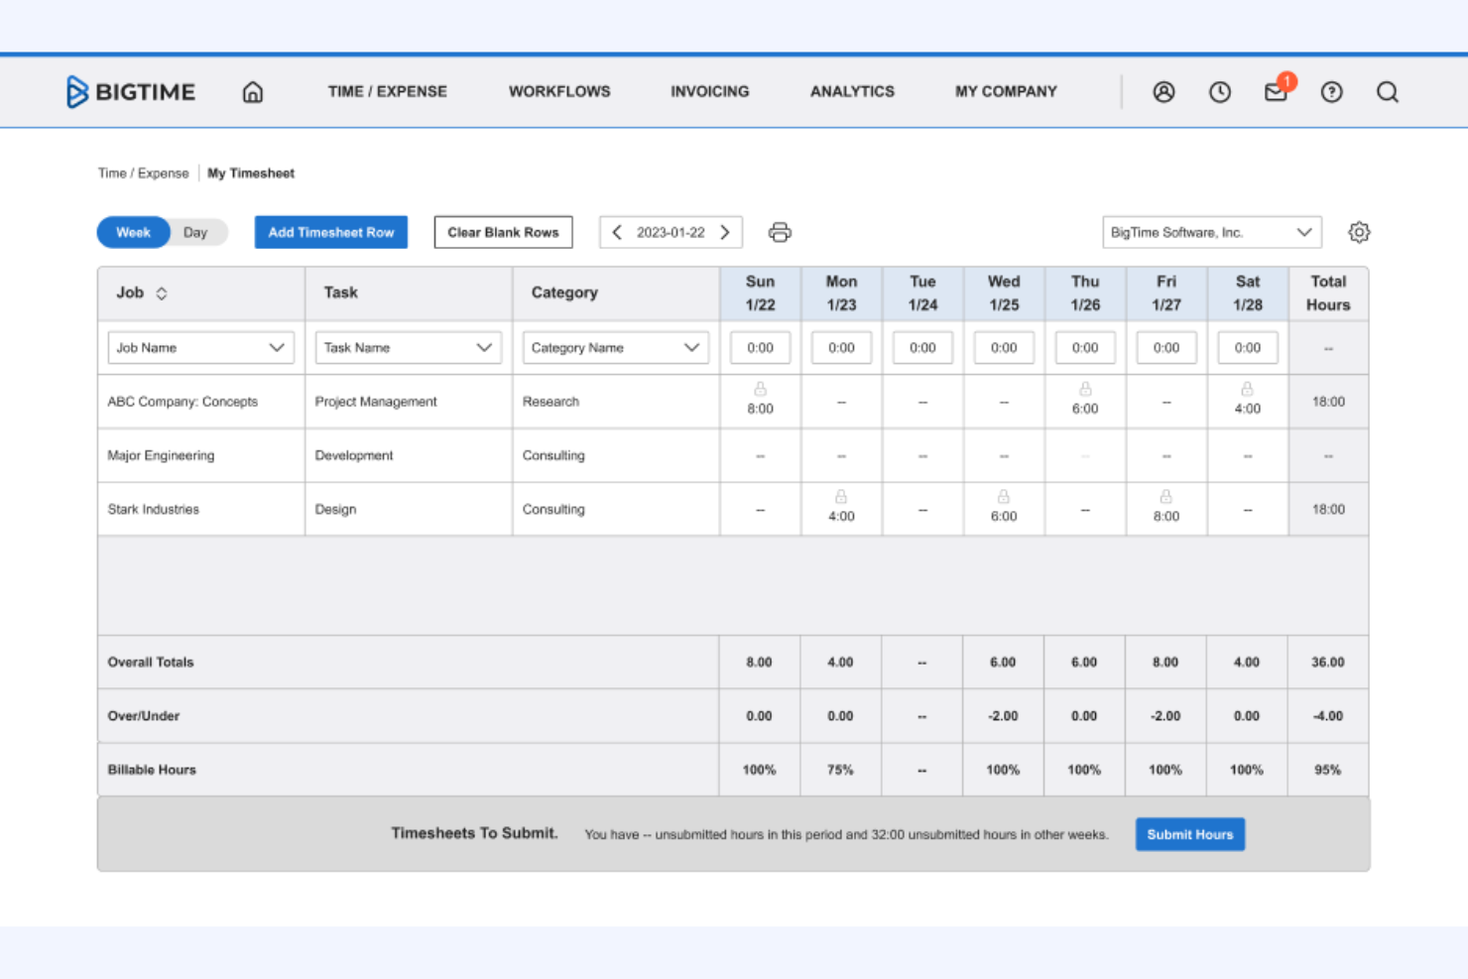Screen dimensions: 1468x979
Task: Click Submit Hours button
Action: 1190,834
